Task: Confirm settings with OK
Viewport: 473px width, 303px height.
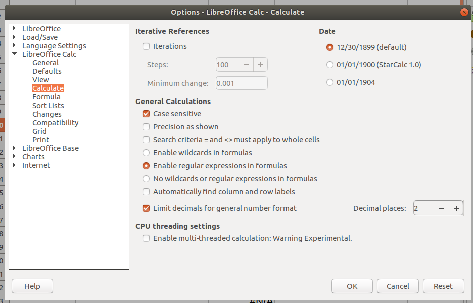Action: click(x=352, y=286)
